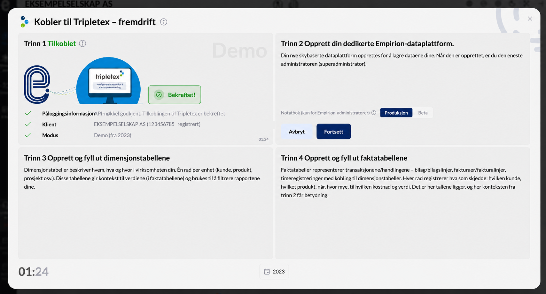
Task: Open the 2023 year picker
Action: click(x=274, y=272)
